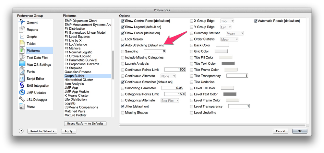
Task: Open Categorical Alternate Box Plot dropdown
Action: tap(170, 101)
